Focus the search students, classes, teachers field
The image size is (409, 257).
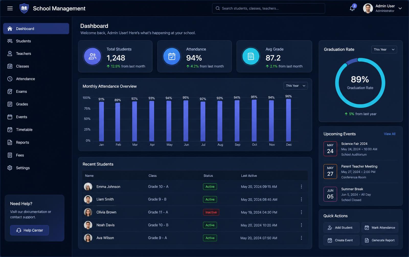(x=268, y=8)
